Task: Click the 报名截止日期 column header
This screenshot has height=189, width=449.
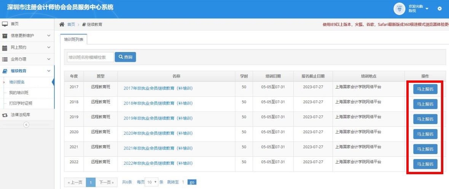Action: [x=313, y=76]
